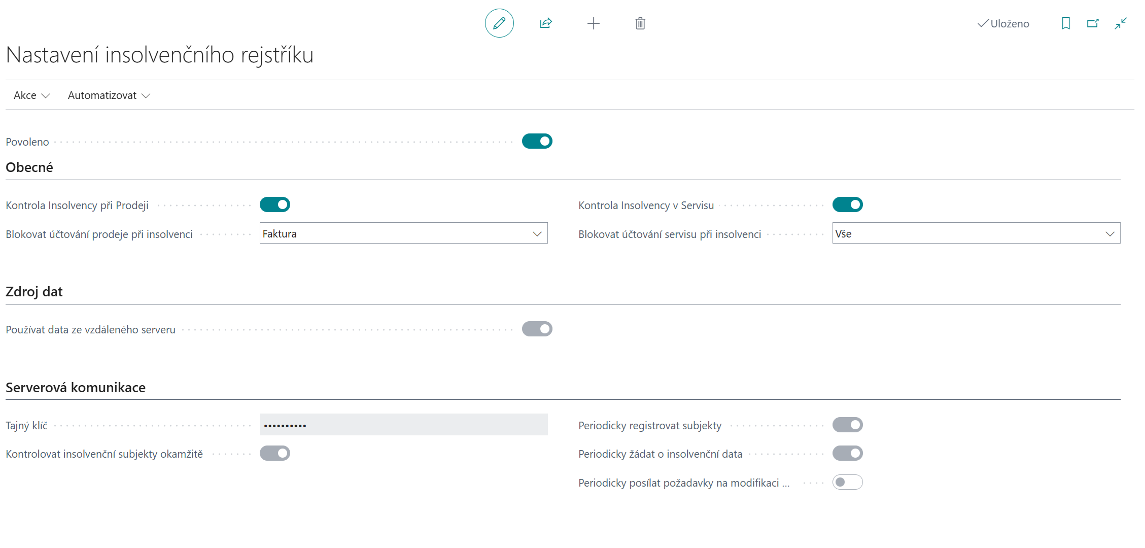
Task: Click the plus icon to create new
Action: tap(593, 23)
